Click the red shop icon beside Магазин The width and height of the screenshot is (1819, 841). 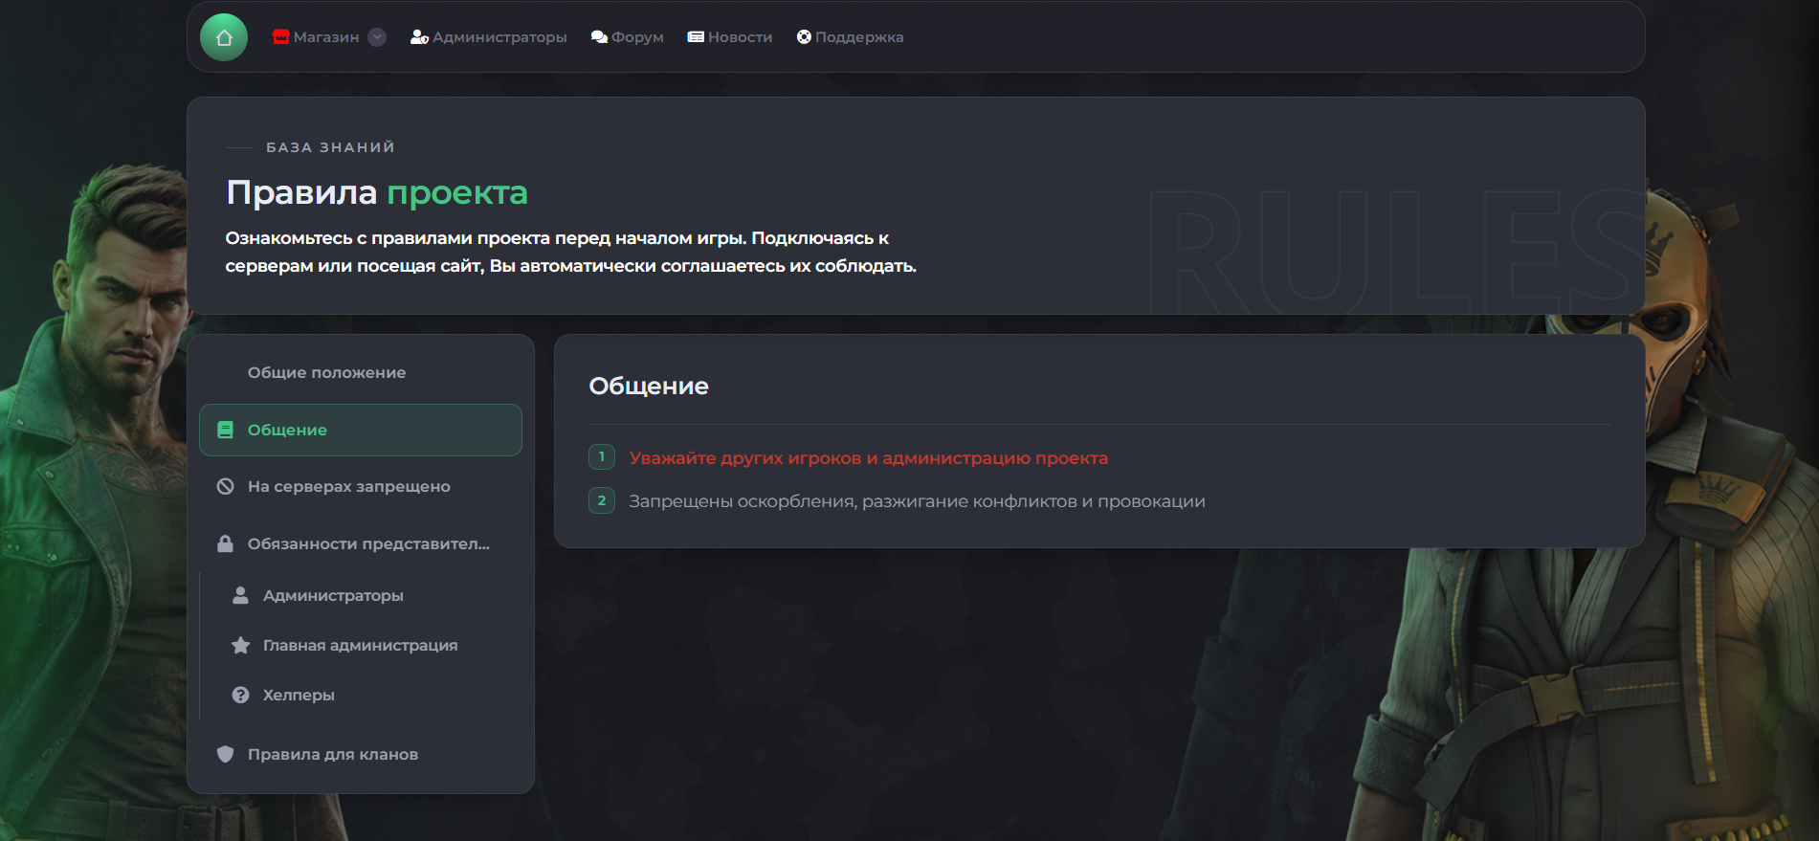(x=280, y=37)
